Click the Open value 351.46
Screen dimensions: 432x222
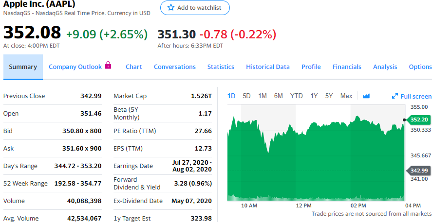[91, 114]
